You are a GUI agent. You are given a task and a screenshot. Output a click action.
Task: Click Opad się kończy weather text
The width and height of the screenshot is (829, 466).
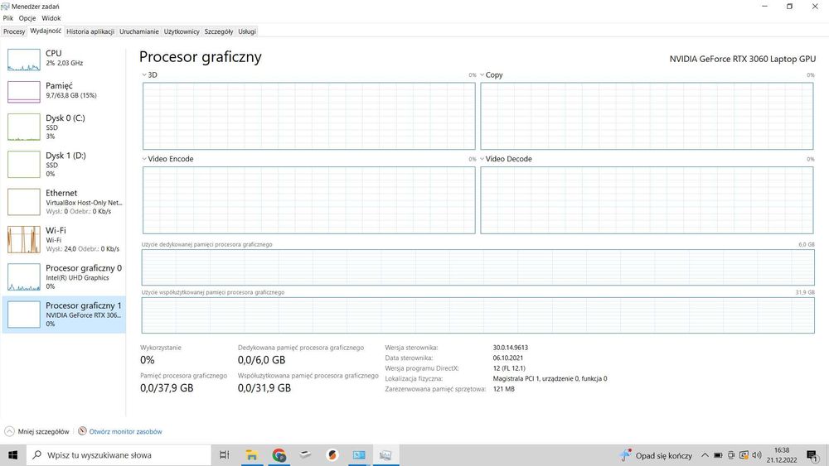coord(663,455)
